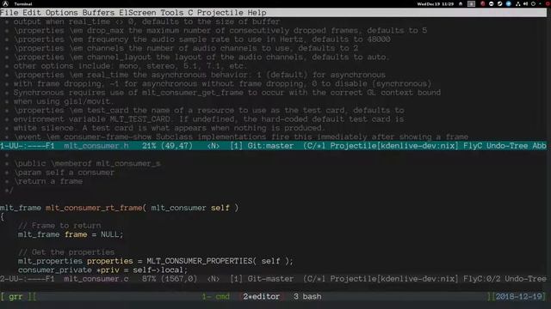This screenshot has height=309, width=551.
Task: Open the ElScreen menu
Action: 138,13
